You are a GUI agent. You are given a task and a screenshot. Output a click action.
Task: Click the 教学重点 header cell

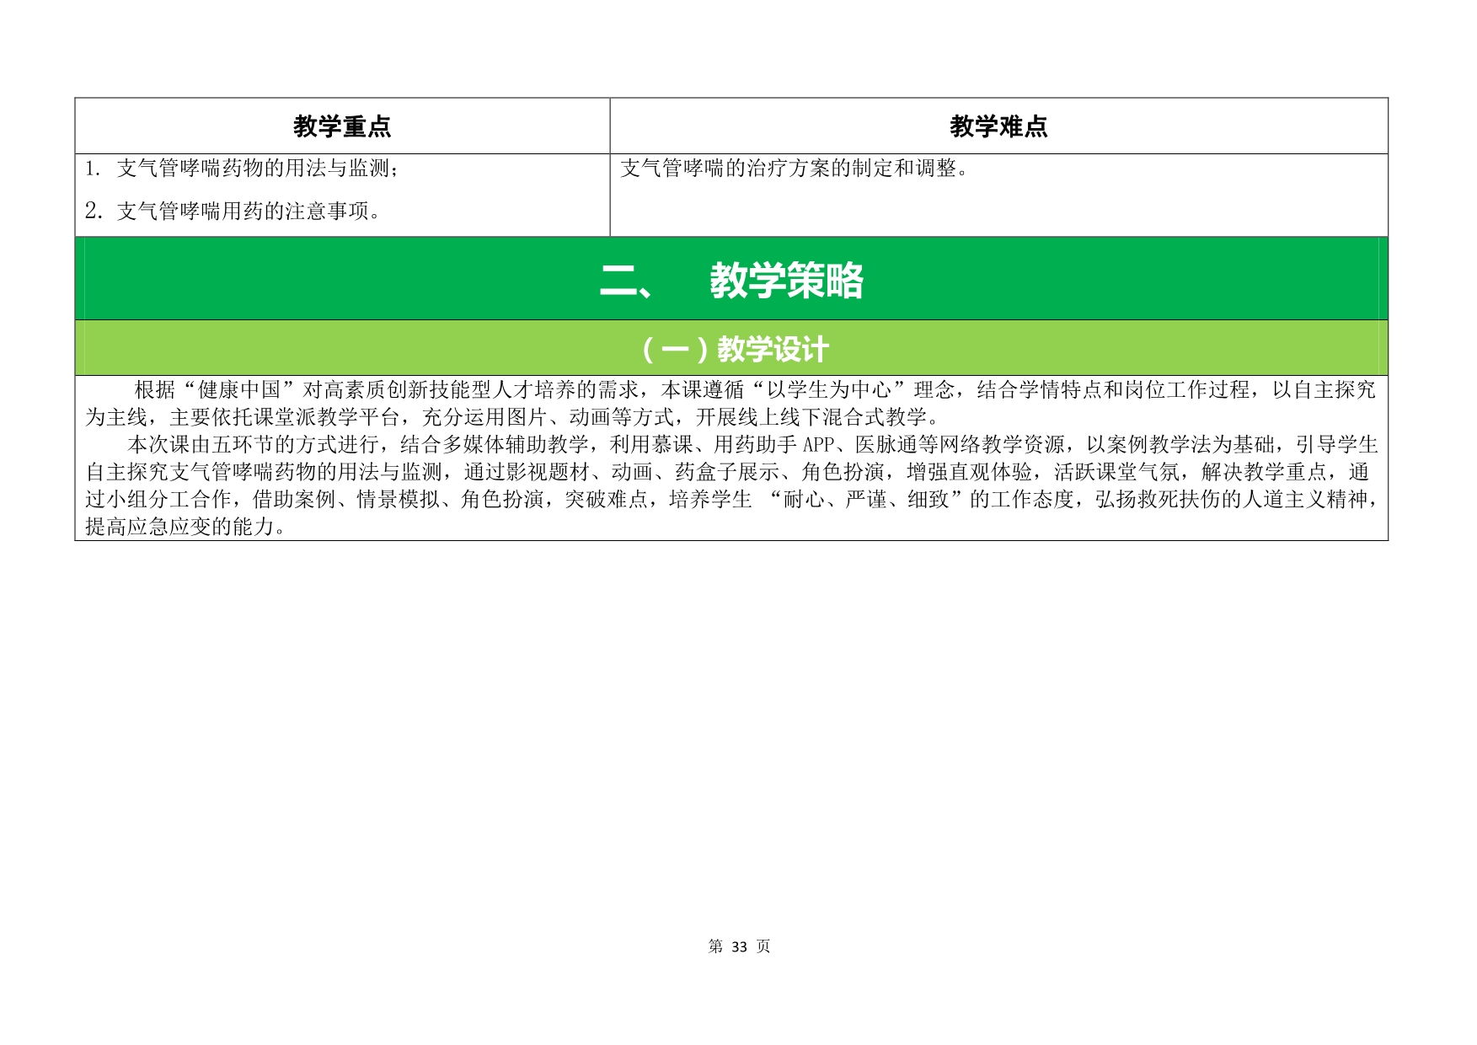coord(342,126)
